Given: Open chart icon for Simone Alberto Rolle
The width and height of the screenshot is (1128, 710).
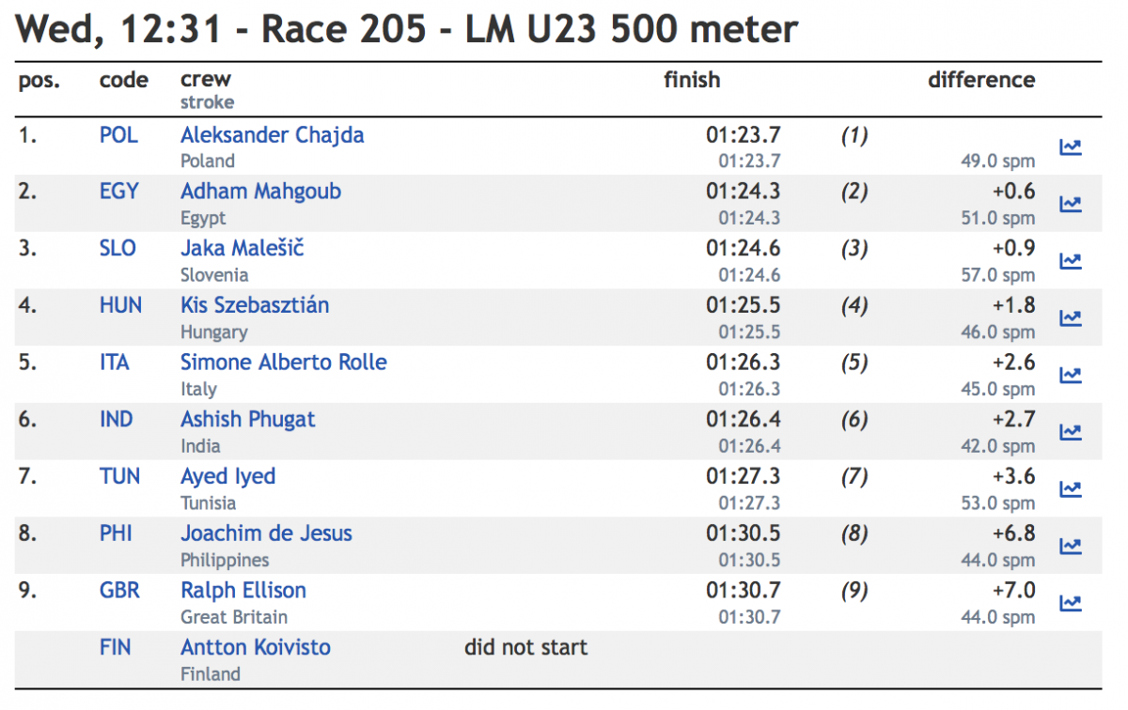Looking at the screenshot, I should tap(1071, 375).
